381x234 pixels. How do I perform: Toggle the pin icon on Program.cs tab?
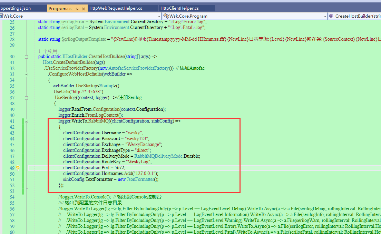click(x=77, y=9)
